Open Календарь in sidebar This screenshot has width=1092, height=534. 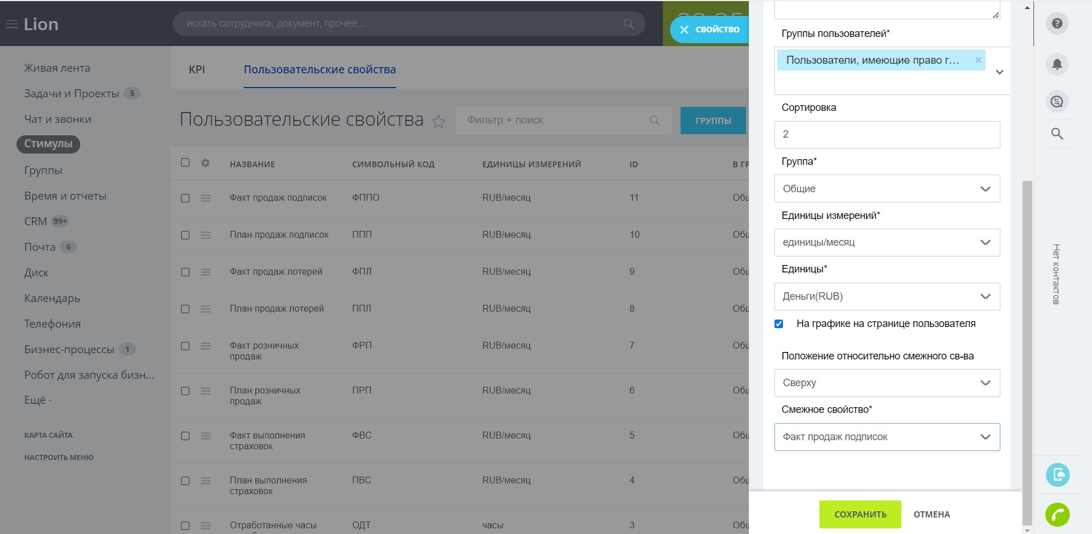(x=52, y=298)
